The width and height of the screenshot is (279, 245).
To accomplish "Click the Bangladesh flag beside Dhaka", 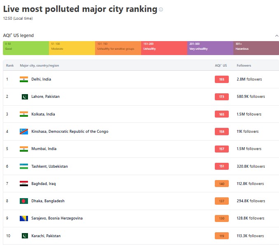I will [x=24, y=201].
